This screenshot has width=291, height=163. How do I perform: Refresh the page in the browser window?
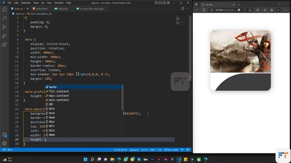click(x=204, y=10)
